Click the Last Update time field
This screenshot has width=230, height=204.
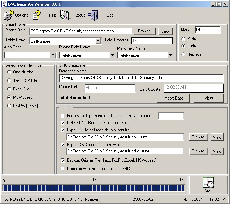coord(194,88)
